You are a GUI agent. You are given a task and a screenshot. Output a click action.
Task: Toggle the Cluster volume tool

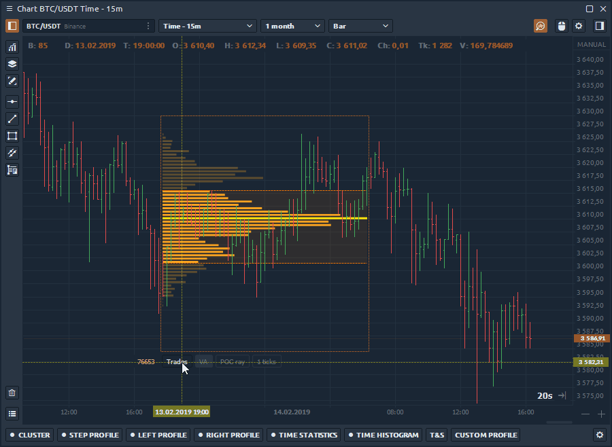coord(31,435)
